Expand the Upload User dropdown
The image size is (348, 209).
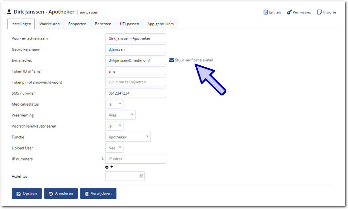[114, 148]
